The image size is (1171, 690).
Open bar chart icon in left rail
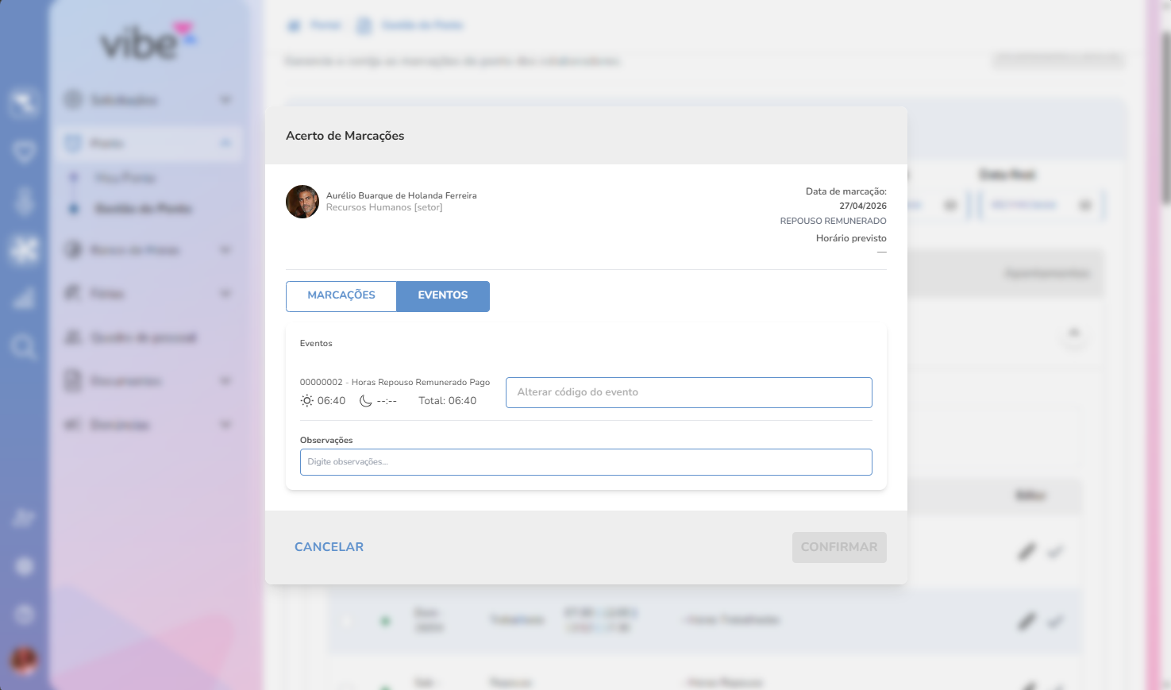24,299
